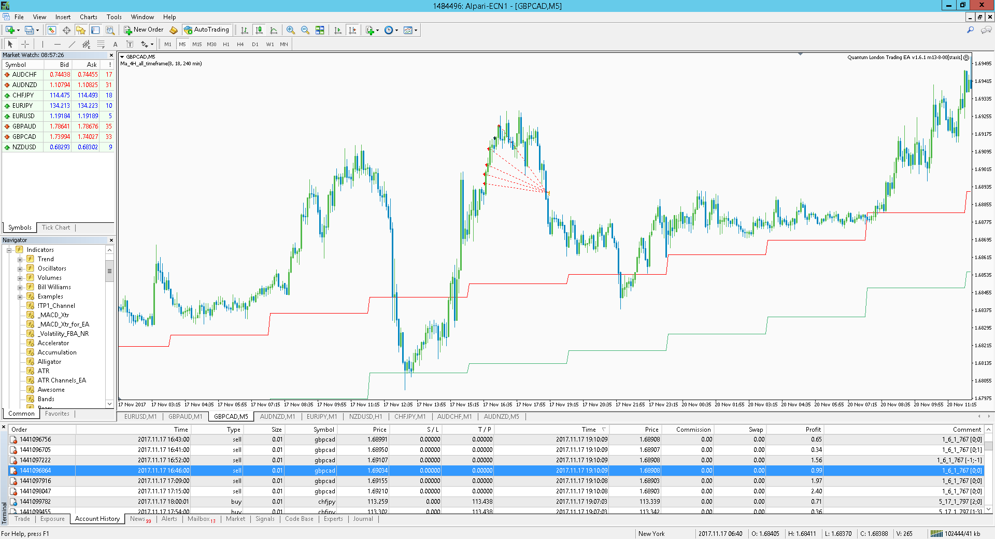Open the Experts terminal tab
This screenshot has height=539, width=995.
pos(333,519)
